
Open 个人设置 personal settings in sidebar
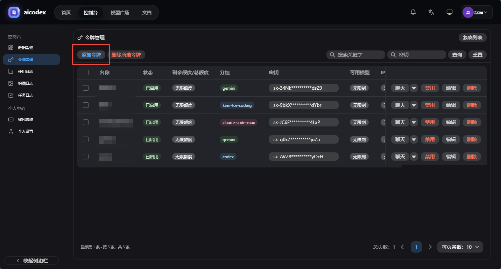26,131
